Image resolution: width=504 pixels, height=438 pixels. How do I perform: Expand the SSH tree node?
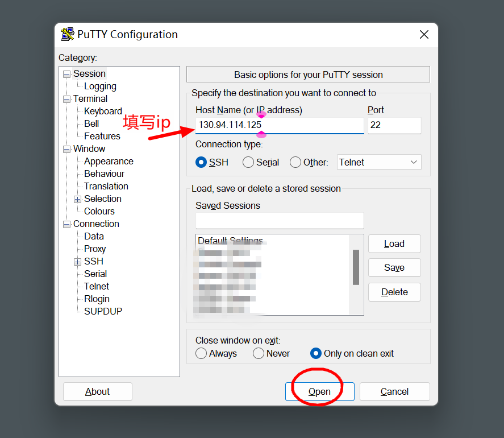tap(78, 262)
